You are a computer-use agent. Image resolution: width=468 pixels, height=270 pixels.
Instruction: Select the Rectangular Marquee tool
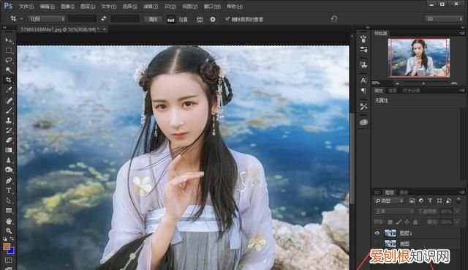9,50
